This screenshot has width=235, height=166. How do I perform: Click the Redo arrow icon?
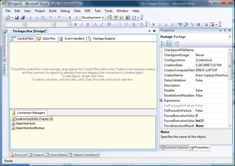pos(59,17)
